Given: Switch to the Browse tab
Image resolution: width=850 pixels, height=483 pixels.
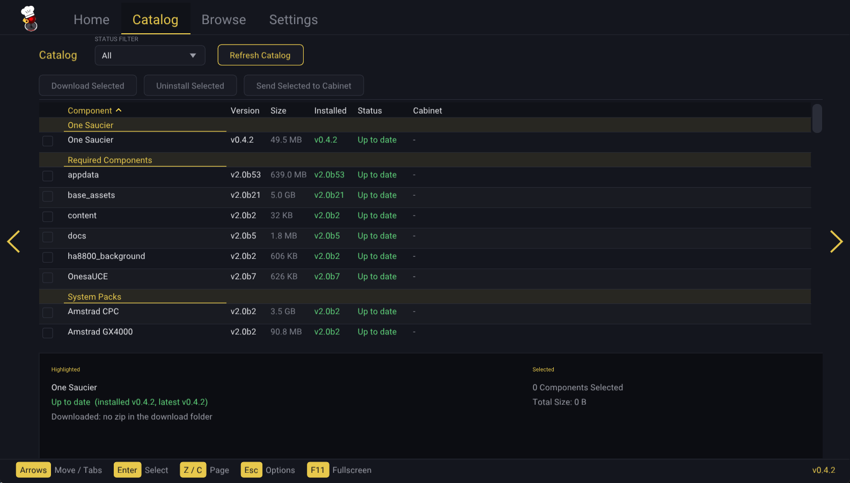Looking at the screenshot, I should tap(224, 20).
